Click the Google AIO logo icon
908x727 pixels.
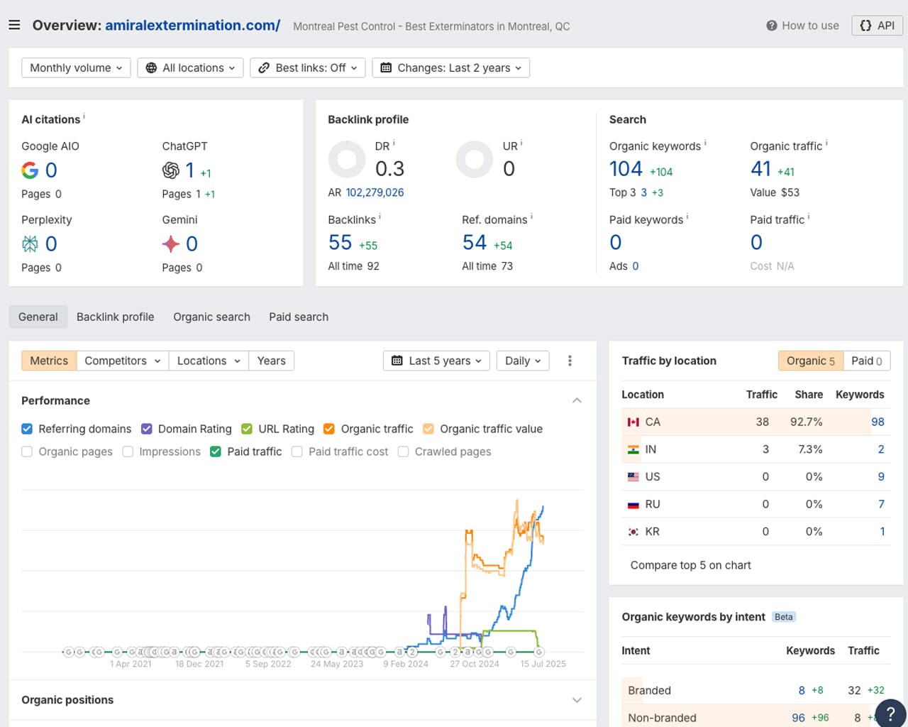click(30, 170)
